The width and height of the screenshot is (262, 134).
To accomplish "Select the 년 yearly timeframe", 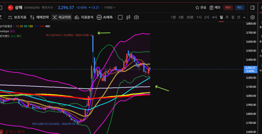I will tap(239, 17).
